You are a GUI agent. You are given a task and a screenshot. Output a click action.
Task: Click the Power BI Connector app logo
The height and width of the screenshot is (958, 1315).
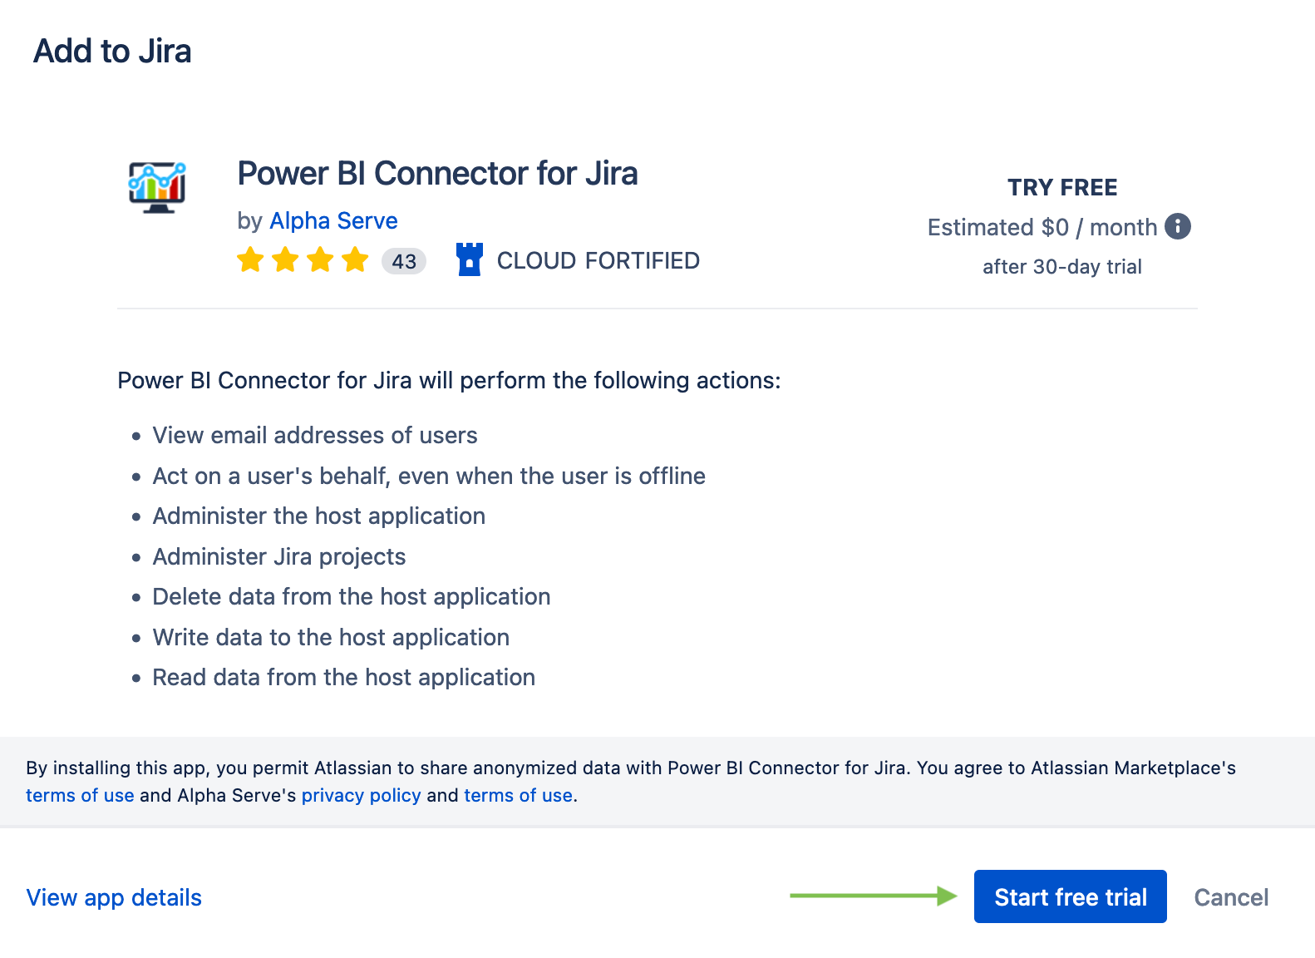(x=156, y=188)
